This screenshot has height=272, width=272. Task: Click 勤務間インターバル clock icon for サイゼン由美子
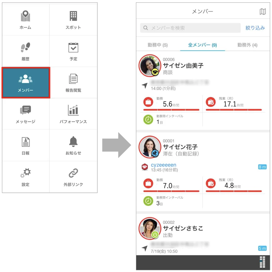148,120
